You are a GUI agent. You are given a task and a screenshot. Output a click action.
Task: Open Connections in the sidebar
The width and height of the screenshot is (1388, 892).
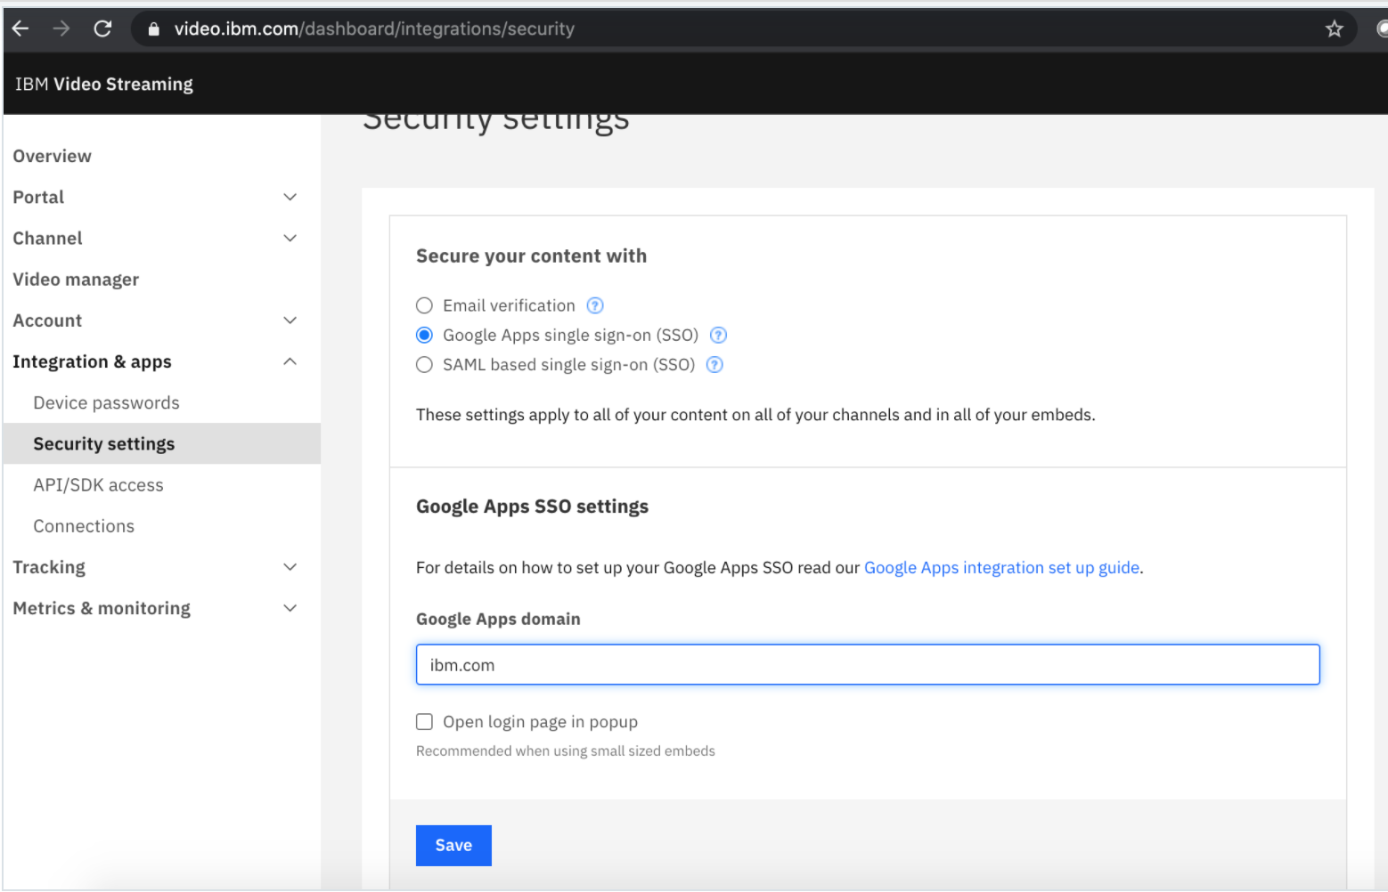(x=84, y=526)
